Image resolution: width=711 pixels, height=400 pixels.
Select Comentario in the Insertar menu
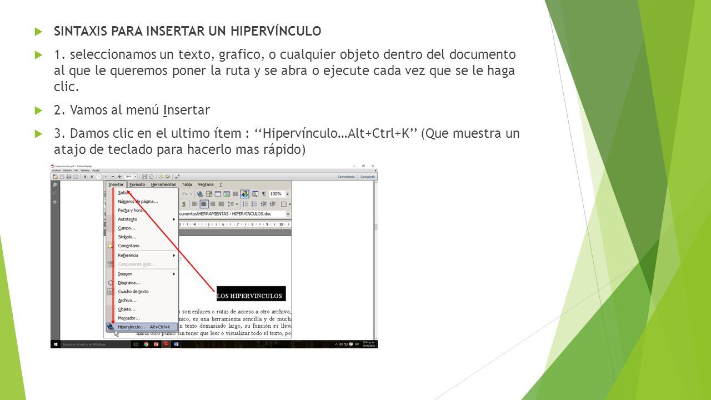pos(142,246)
